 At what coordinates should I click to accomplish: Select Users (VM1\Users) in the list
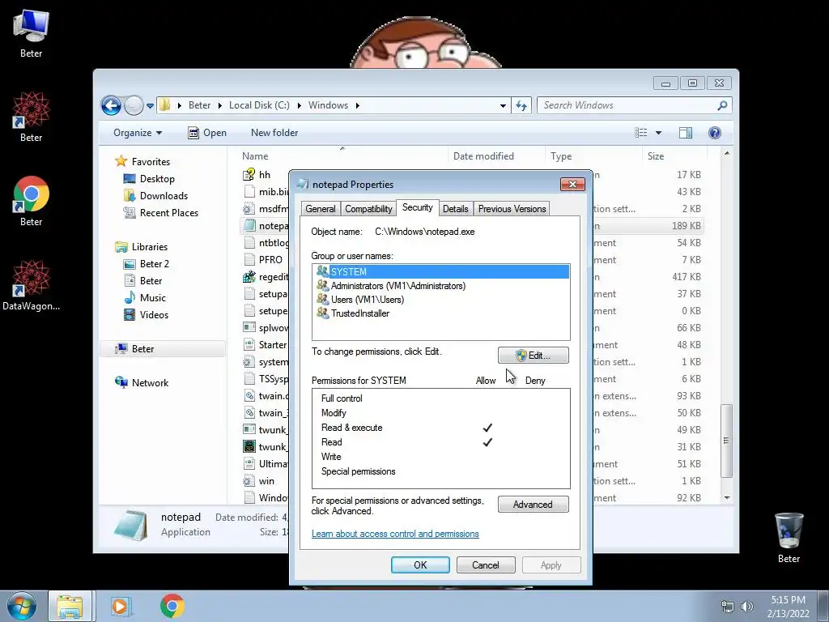point(360,300)
